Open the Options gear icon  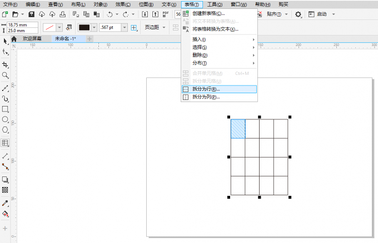tap(299, 14)
